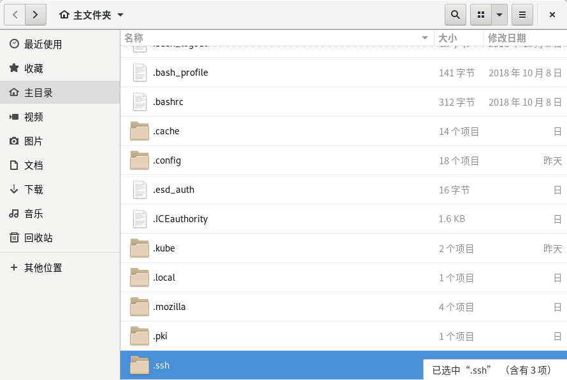Screen dimensions: 567x380
Task: Select the .local folder name
Action: tap(164, 278)
